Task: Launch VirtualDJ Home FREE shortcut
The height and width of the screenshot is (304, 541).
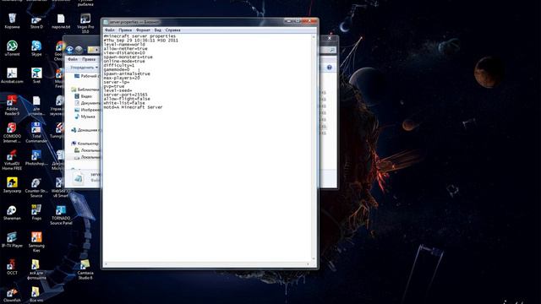Action: pyautogui.click(x=12, y=160)
